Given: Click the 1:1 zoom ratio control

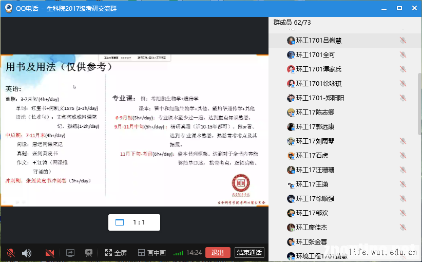Looking at the screenshot, I should pyautogui.click(x=134, y=222).
